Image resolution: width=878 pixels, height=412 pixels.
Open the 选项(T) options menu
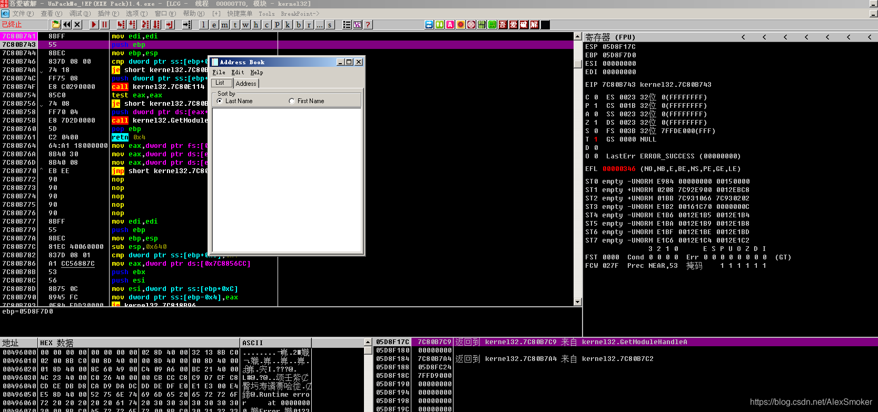(136, 14)
